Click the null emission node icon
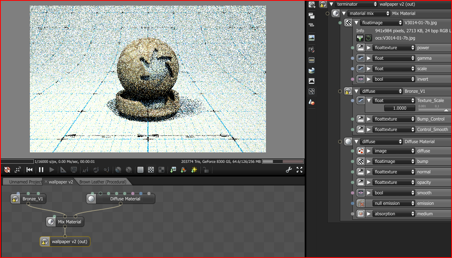This screenshot has width=452, height=258. click(361, 203)
